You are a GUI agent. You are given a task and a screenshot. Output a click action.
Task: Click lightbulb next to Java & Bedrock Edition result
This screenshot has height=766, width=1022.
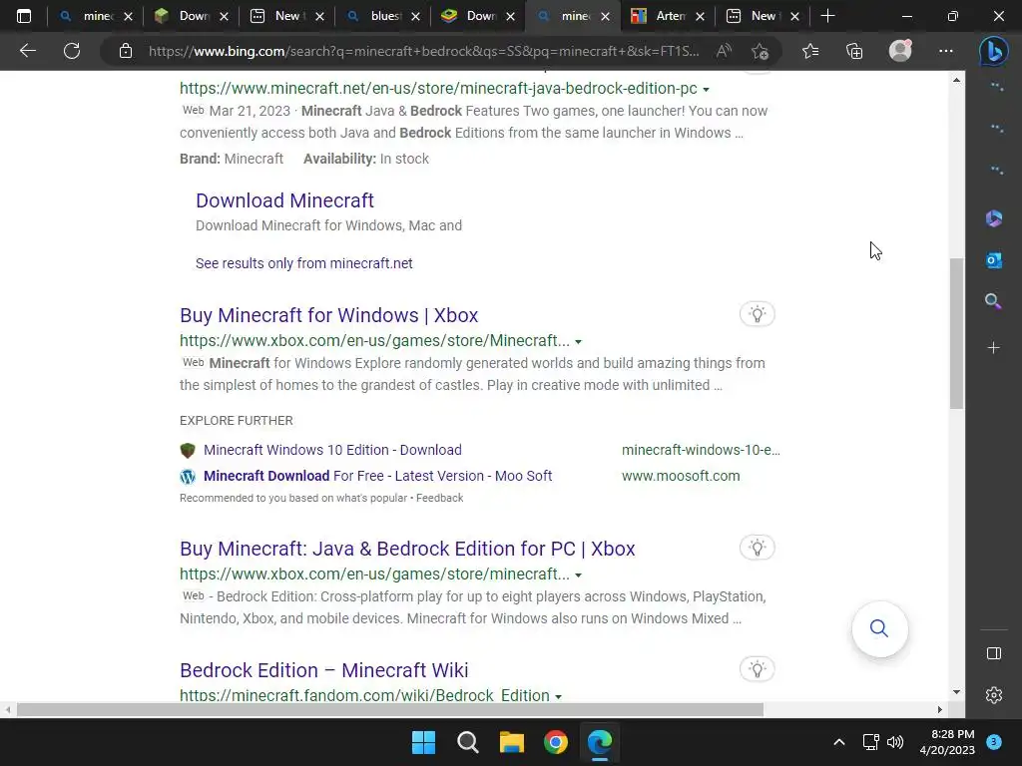point(757,548)
